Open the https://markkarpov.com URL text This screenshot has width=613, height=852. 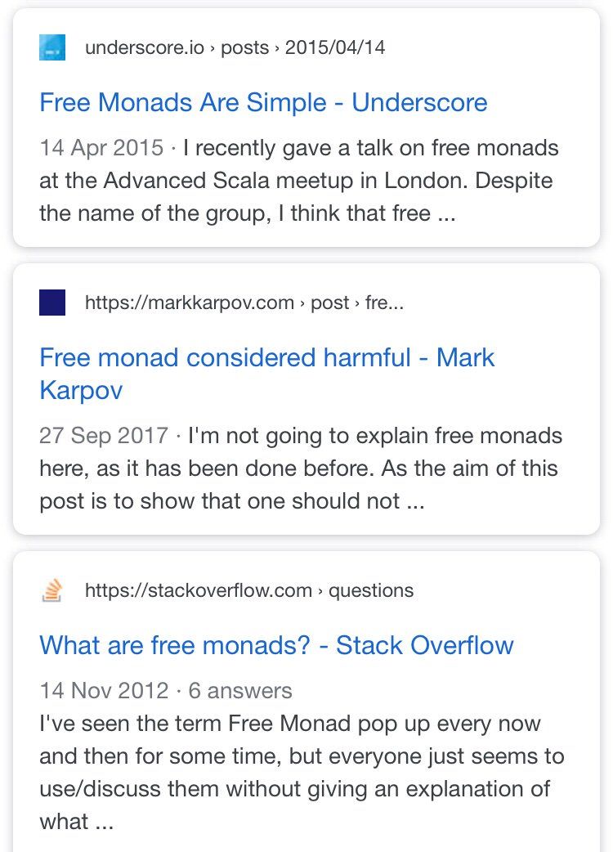190,303
